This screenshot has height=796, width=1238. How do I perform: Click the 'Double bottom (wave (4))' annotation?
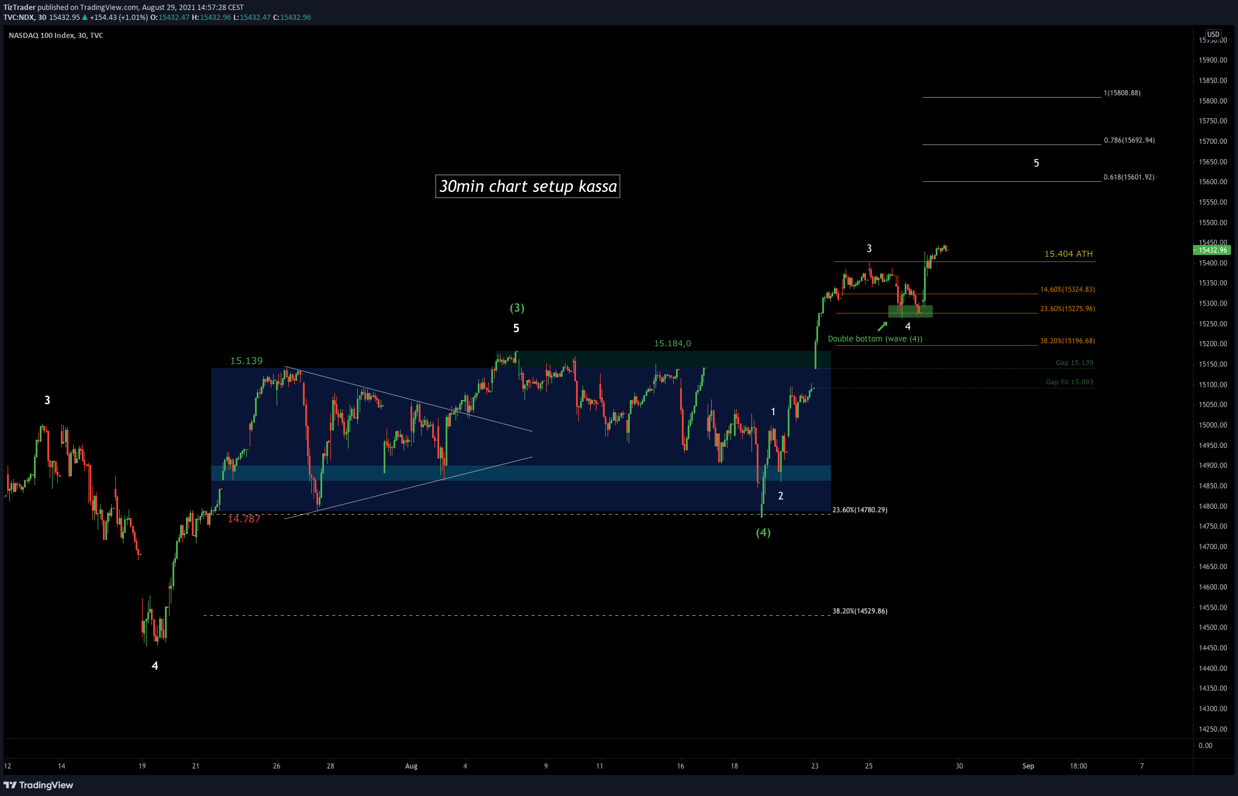click(875, 339)
